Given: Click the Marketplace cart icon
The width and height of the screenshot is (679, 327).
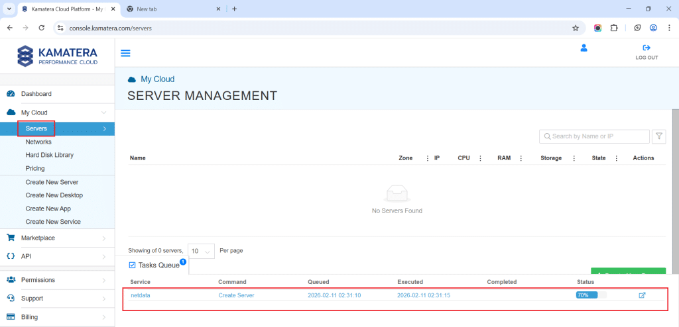Looking at the screenshot, I should pyautogui.click(x=11, y=238).
